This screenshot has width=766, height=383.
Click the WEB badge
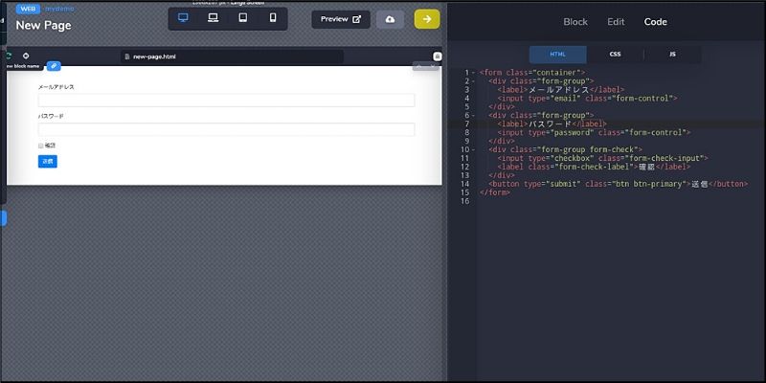[28, 9]
